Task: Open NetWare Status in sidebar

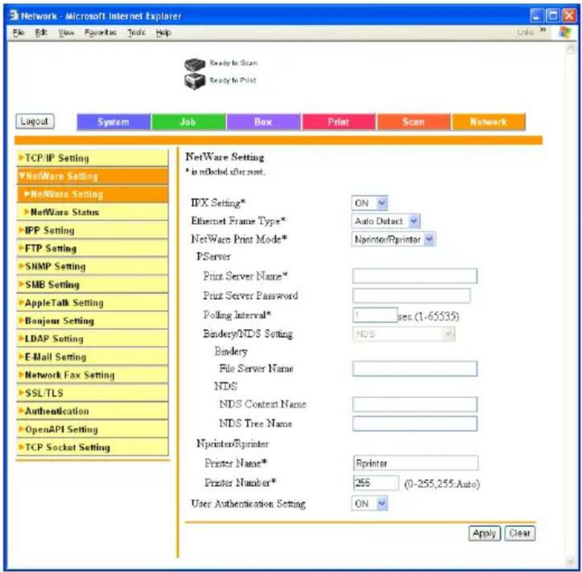Action: (92, 212)
